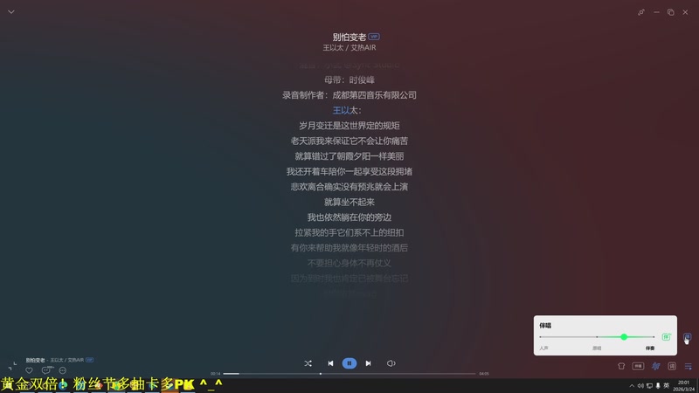Click the green knob on the 伴唱 slider

click(624, 337)
